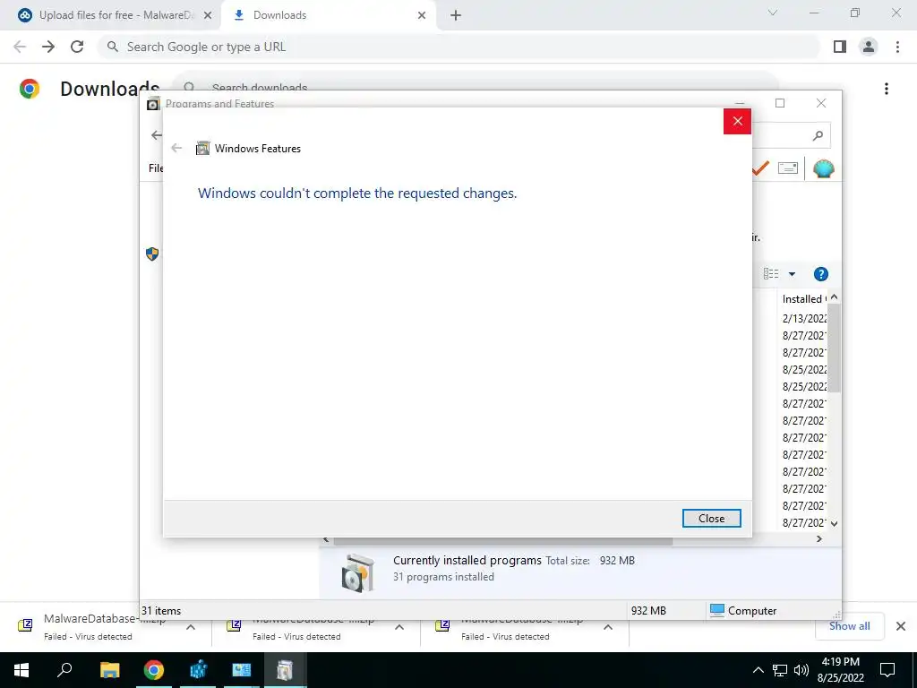Click orange checkmark toolbar icon
This screenshot has height=688, width=917.
(760, 168)
